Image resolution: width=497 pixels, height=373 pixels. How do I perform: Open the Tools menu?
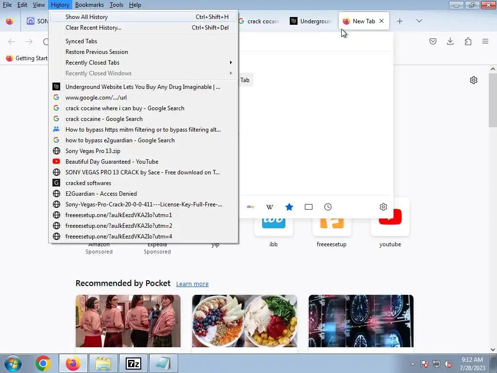click(116, 5)
